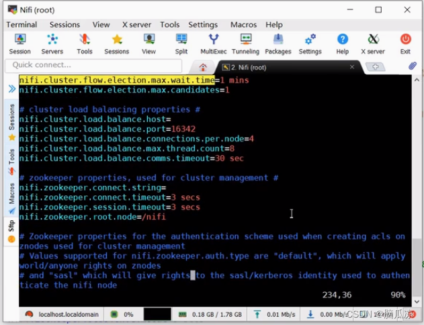Click the nifi.cluster.load.balance.connections.per.node line

click(x=136, y=138)
